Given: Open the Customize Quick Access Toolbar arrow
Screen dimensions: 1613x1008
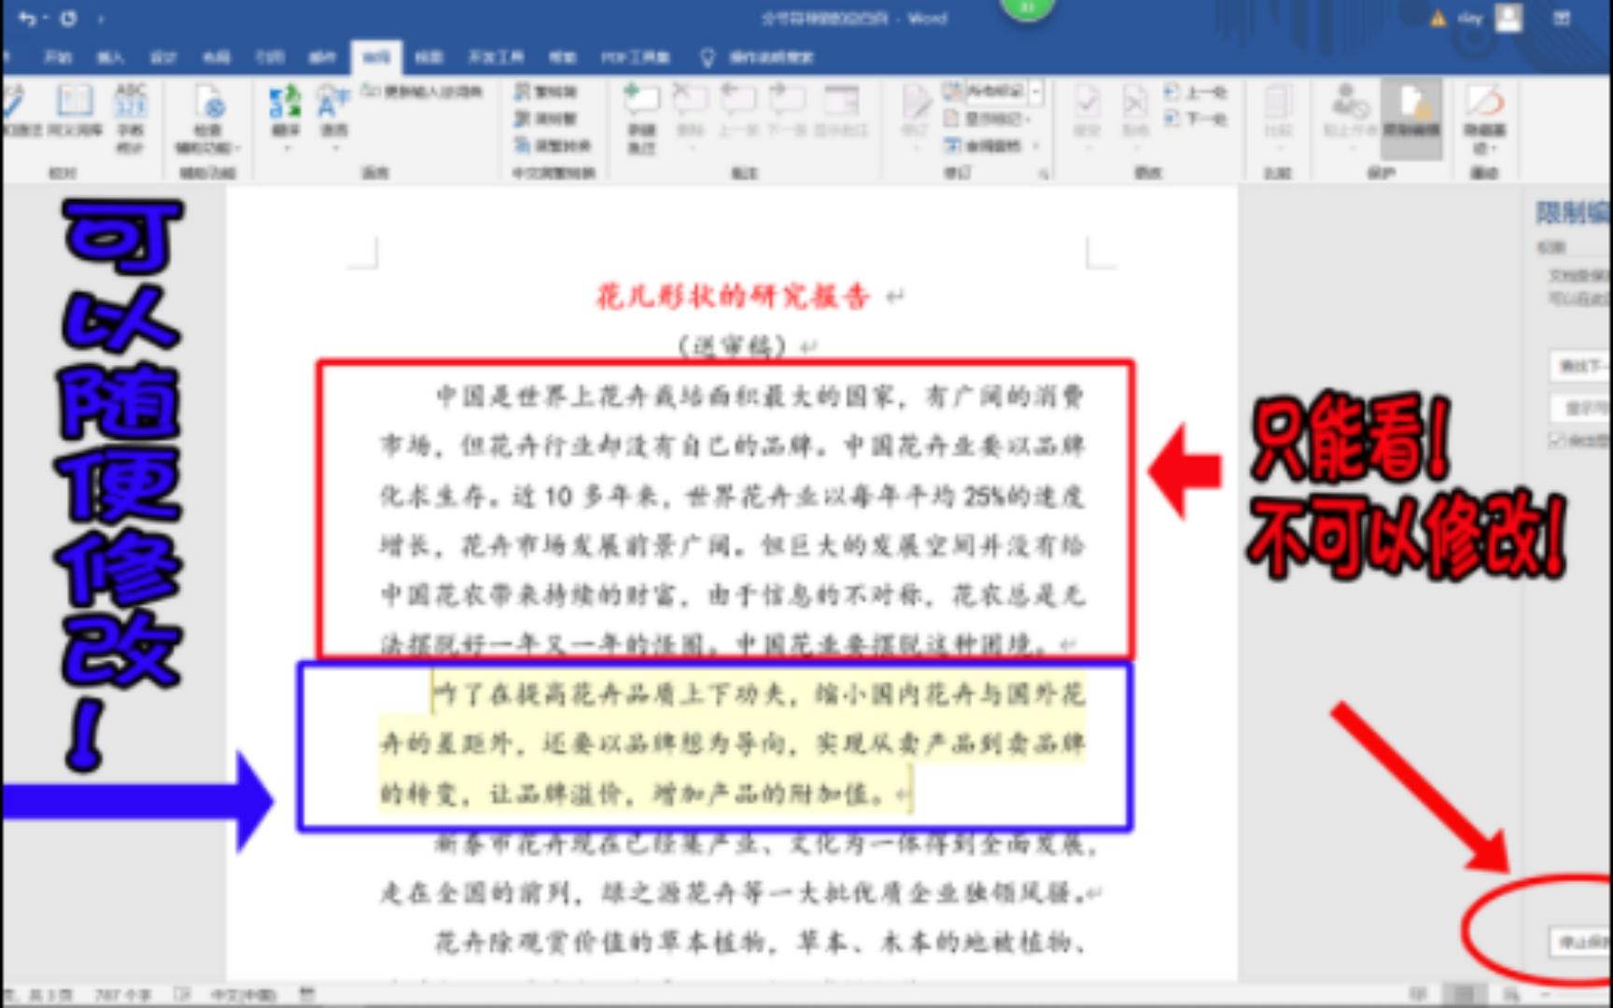Looking at the screenshot, I should tap(101, 18).
